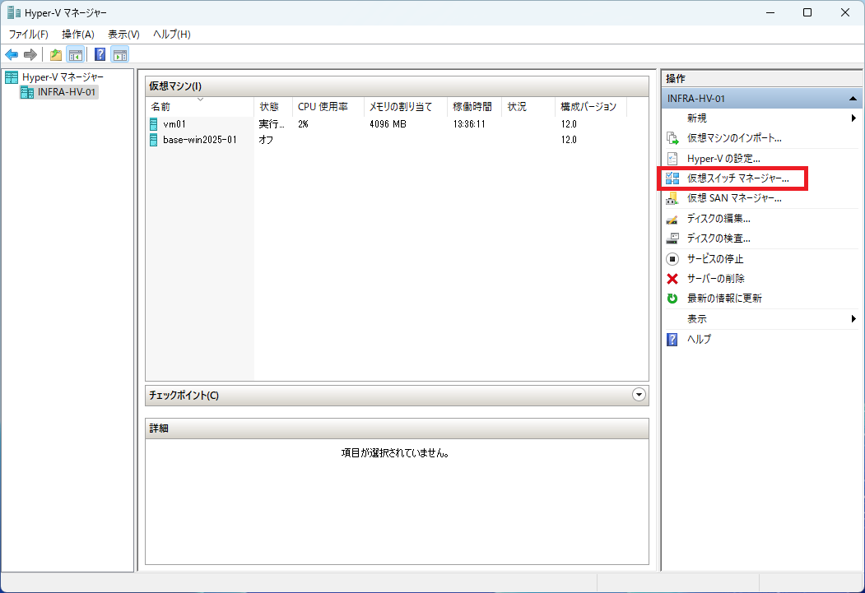
Task: Sort by メモリの割り当て column header
Action: (406, 106)
